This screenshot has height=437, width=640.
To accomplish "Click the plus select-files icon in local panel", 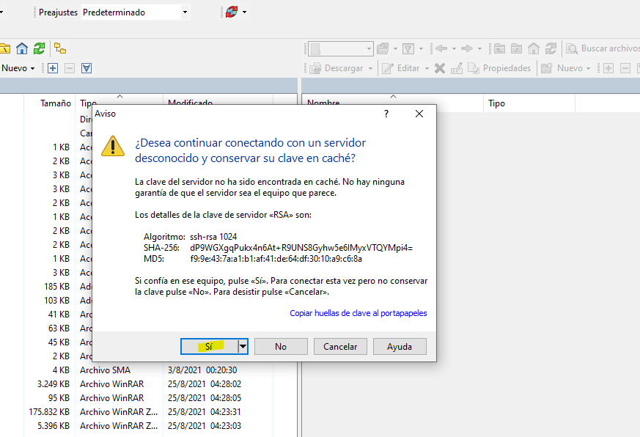I will [x=53, y=68].
